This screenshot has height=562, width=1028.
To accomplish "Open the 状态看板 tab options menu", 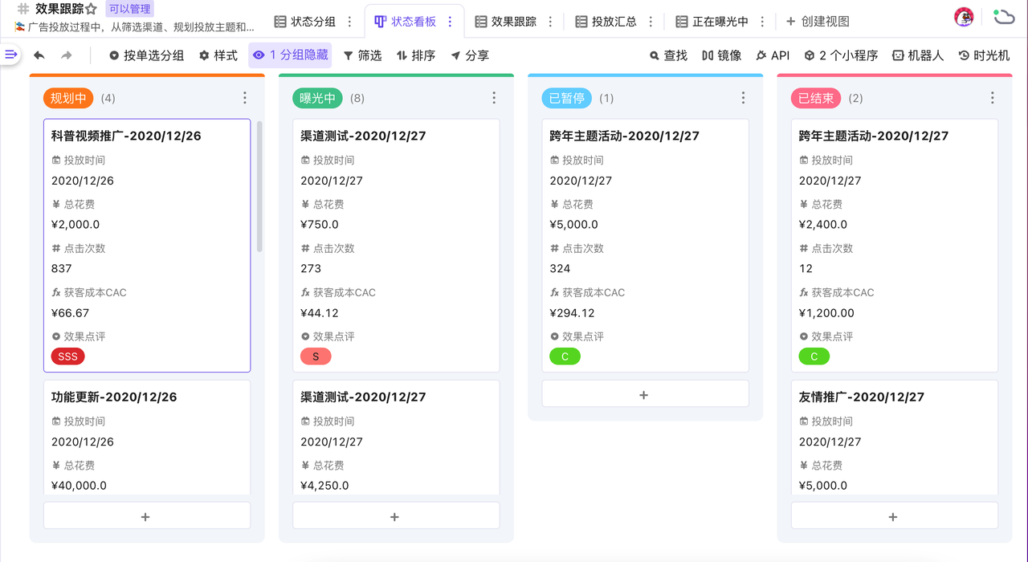I will [450, 22].
